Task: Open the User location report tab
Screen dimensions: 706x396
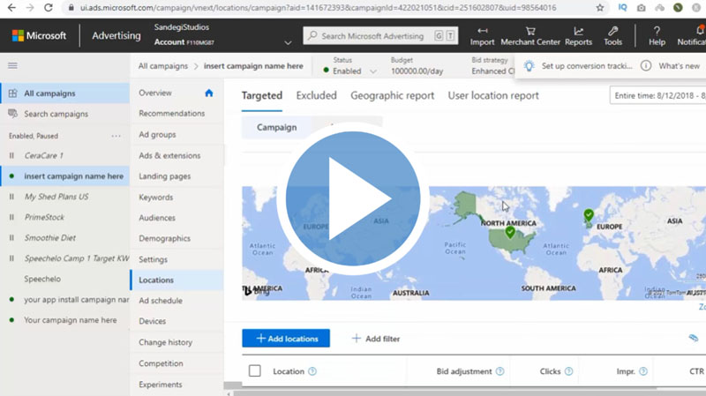Action: [x=493, y=95]
